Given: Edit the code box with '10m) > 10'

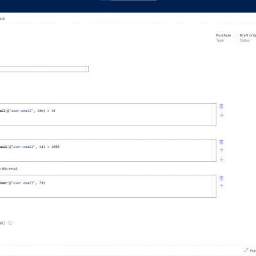Looking at the screenshot, I should tap(108, 115).
